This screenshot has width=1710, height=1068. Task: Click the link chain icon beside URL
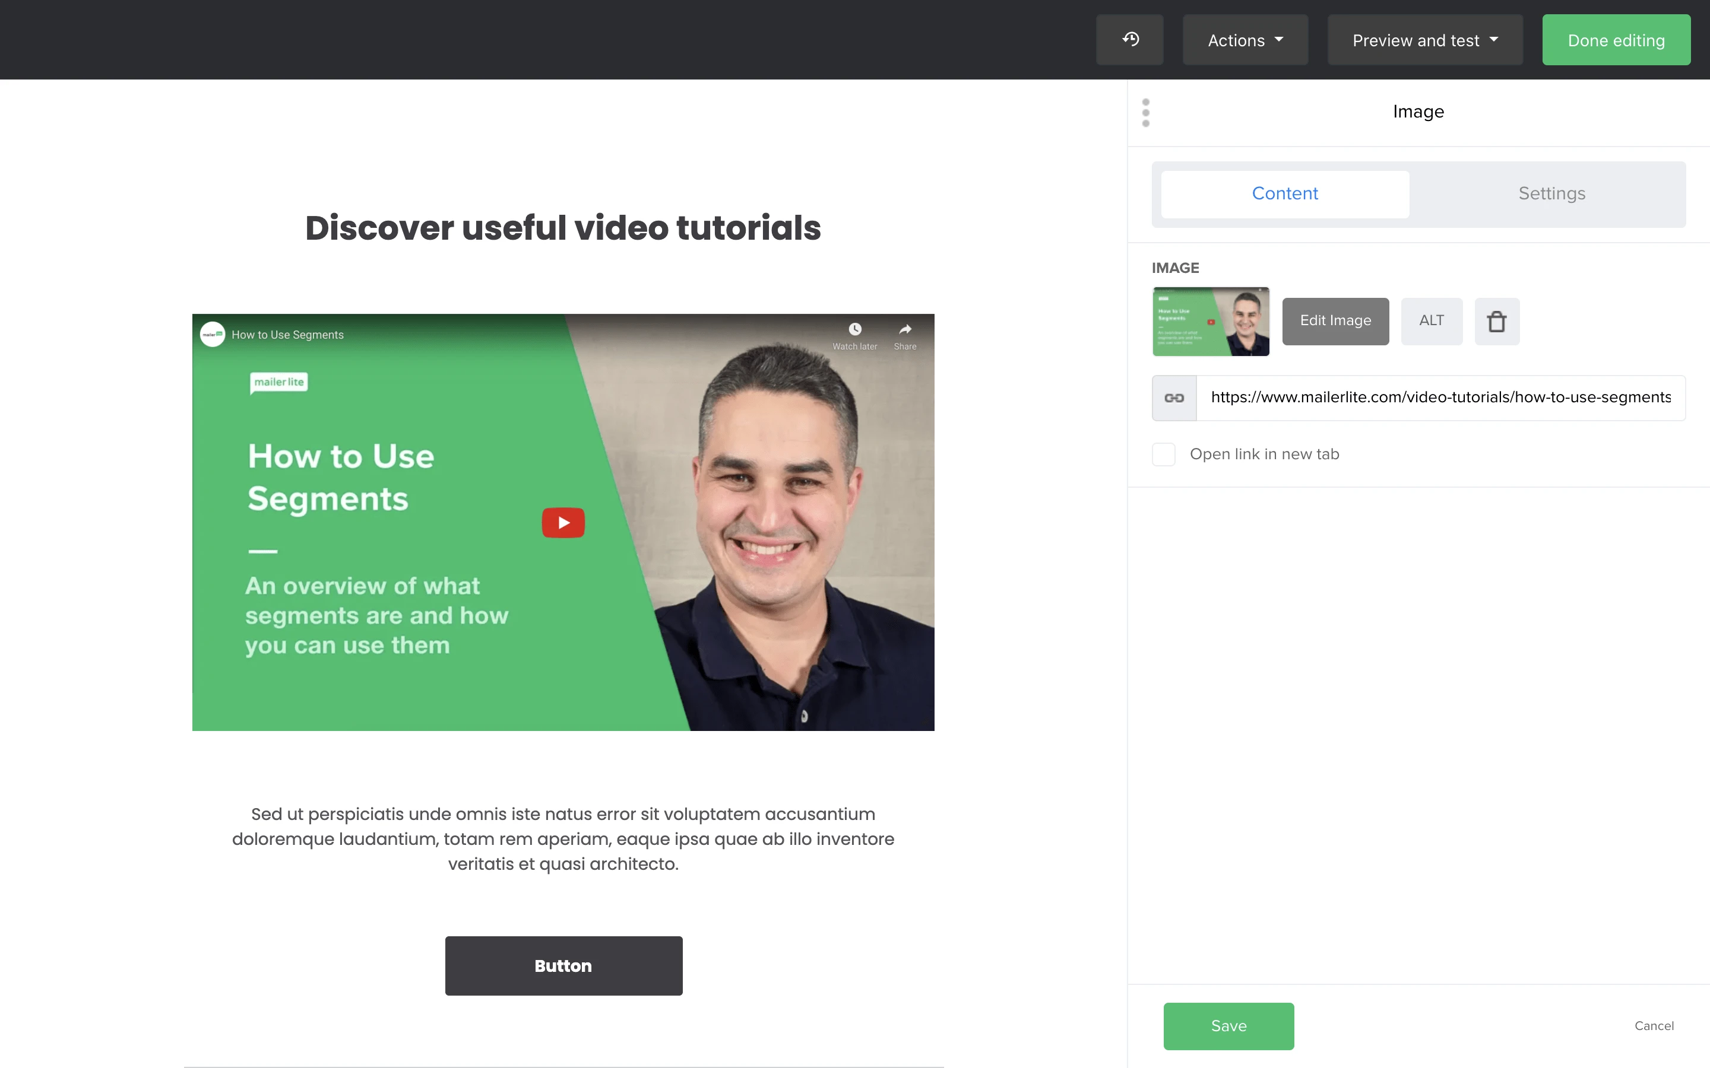tap(1174, 398)
